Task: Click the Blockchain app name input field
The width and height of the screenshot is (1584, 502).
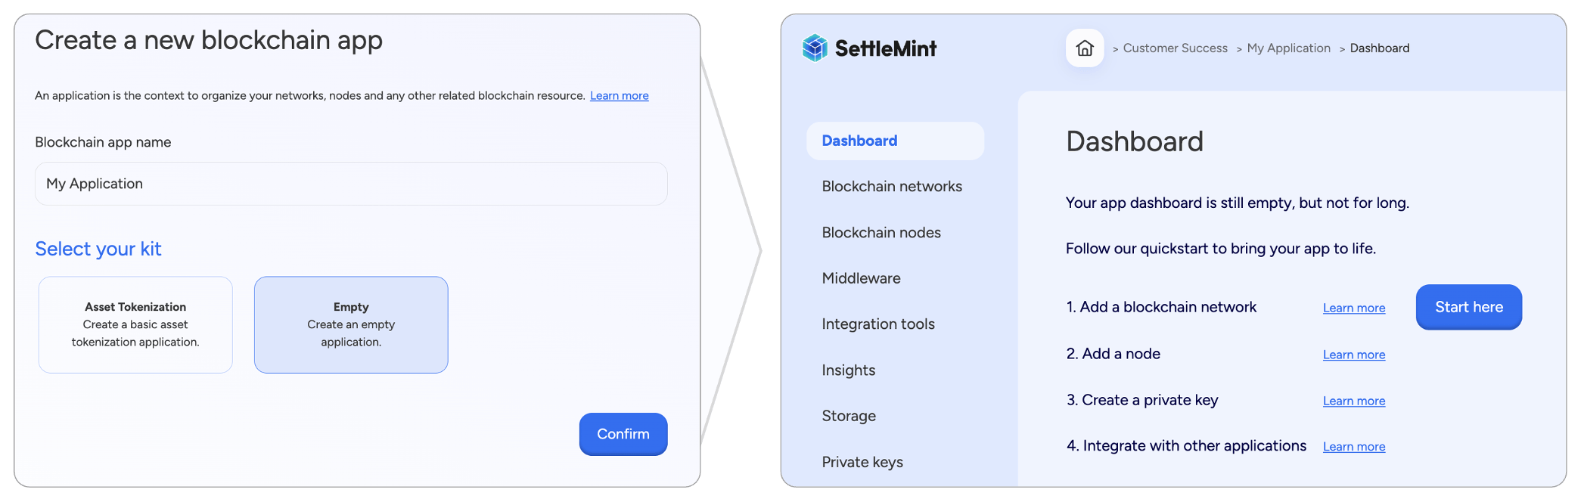Action: click(350, 184)
